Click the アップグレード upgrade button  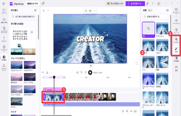115,4
